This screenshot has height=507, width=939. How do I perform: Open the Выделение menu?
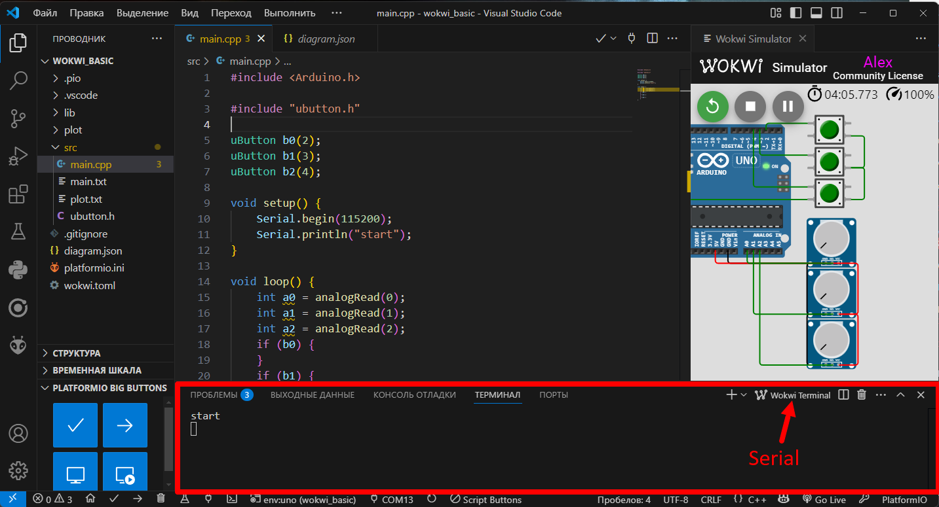pyautogui.click(x=143, y=13)
